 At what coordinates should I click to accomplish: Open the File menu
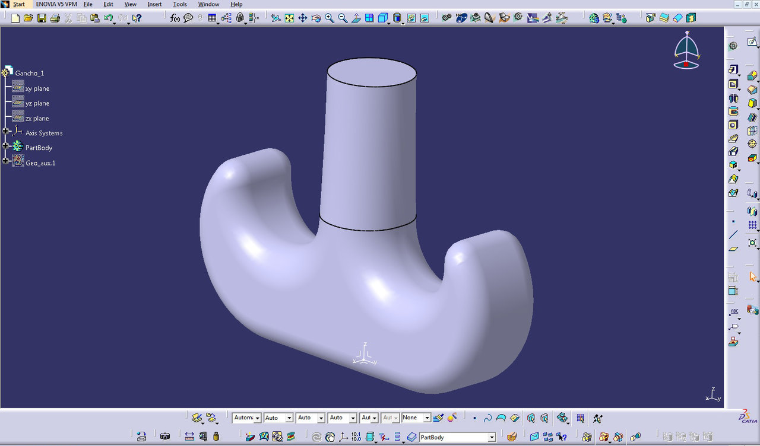pos(88,4)
